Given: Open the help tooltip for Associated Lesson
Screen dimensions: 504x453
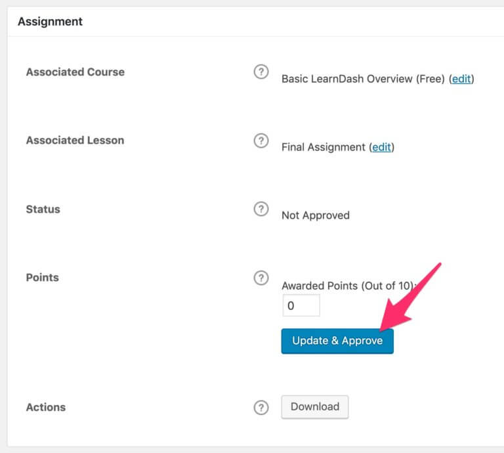Looking at the screenshot, I should pos(261,140).
